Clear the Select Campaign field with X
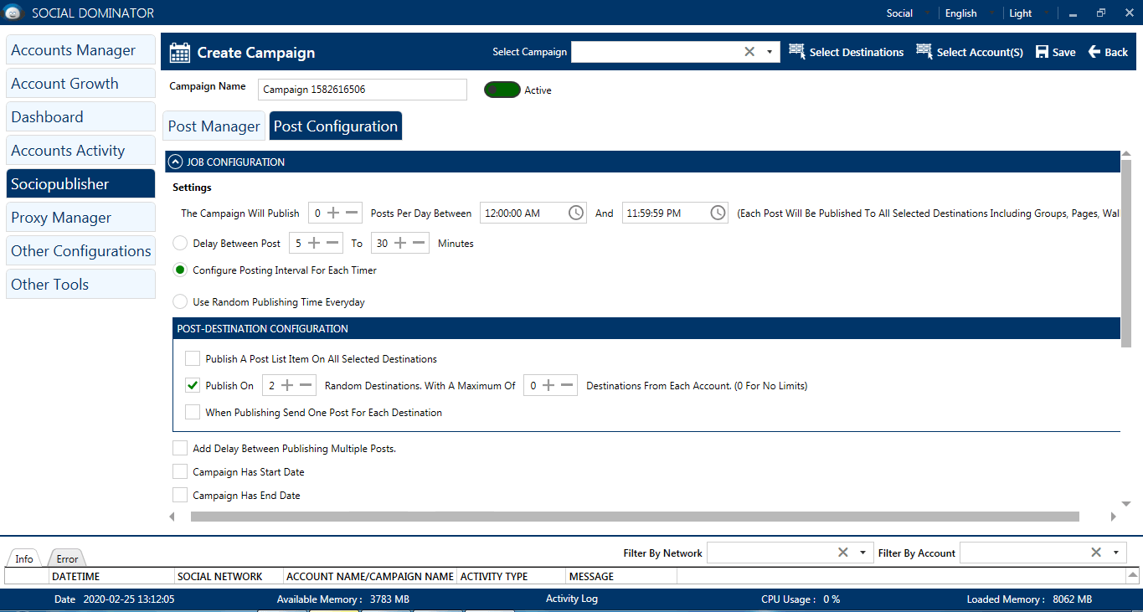1143x612 pixels. 749,52
